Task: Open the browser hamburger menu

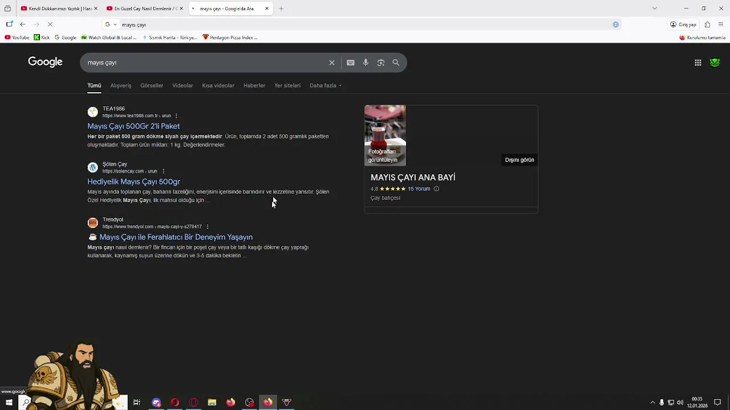Action: tap(721, 24)
